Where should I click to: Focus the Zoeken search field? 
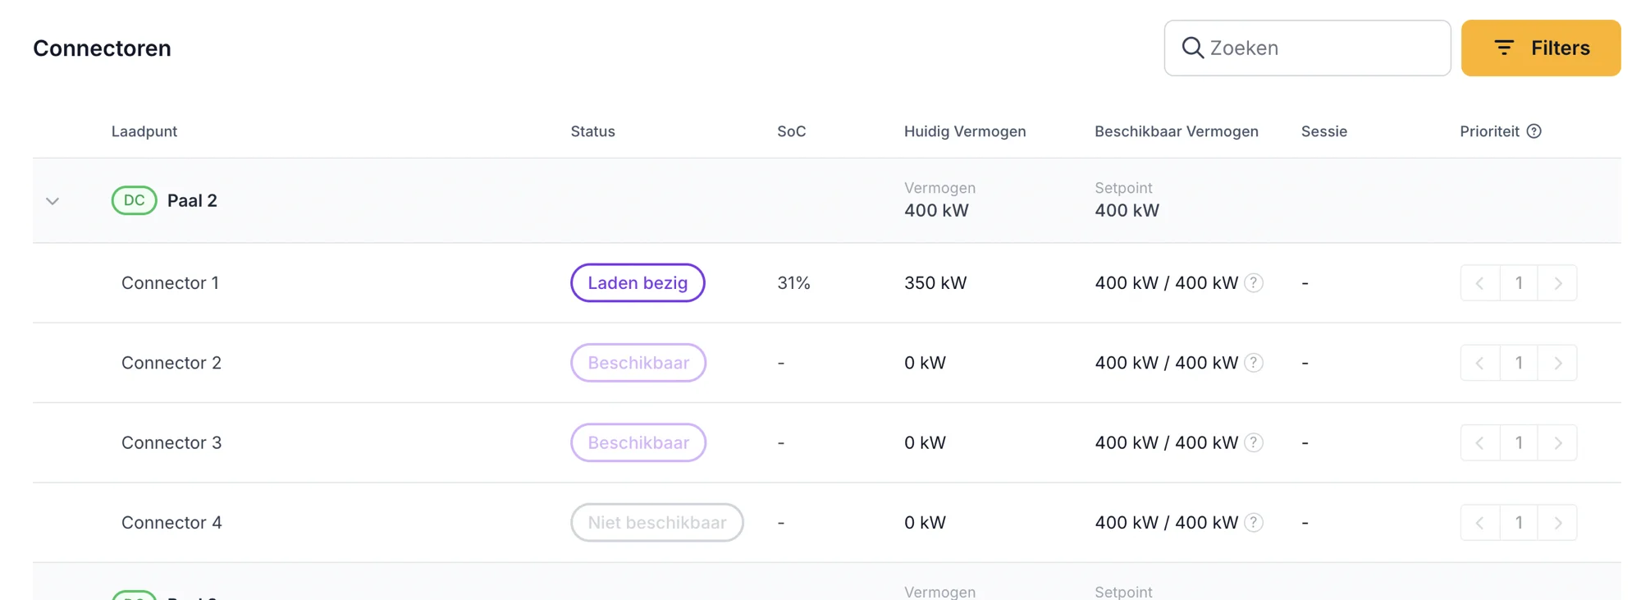pyautogui.click(x=1307, y=48)
